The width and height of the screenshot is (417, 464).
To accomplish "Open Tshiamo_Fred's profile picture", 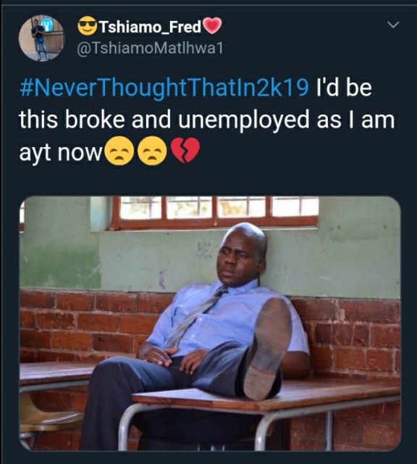I will click(41, 38).
